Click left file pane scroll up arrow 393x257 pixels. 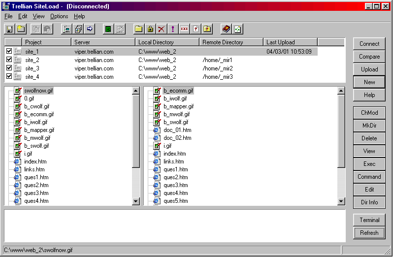point(136,91)
